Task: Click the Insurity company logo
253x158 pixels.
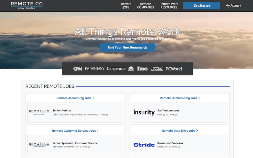Action: point(144,112)
